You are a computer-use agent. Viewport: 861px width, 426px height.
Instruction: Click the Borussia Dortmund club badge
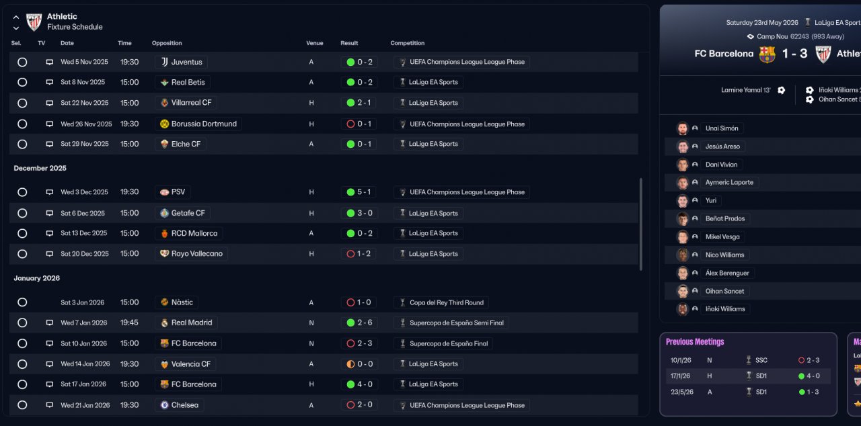164,124
